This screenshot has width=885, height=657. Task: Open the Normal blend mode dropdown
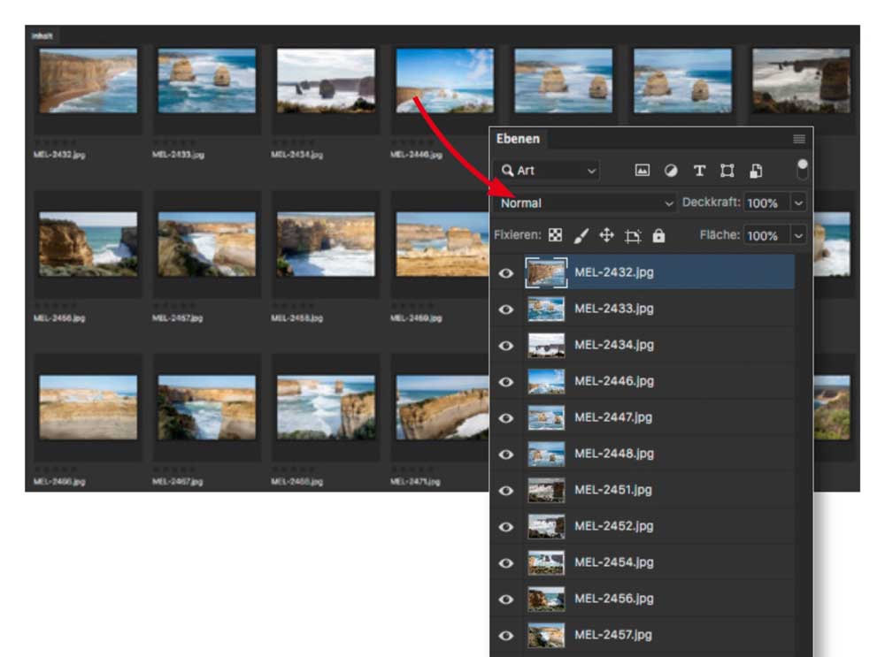tap(586, 203)
